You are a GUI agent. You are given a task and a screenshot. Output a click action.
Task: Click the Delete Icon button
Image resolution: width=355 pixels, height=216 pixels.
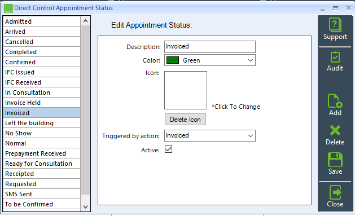point(185,120)
